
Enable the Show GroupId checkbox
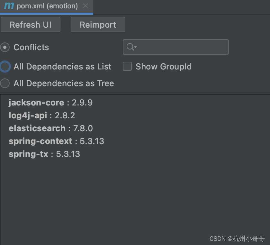click(127, 66)
